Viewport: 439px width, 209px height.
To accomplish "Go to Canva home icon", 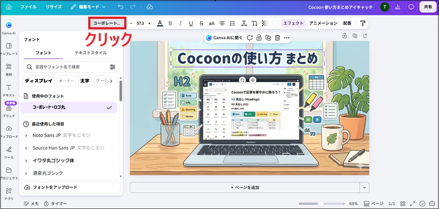I will (9, 7).
